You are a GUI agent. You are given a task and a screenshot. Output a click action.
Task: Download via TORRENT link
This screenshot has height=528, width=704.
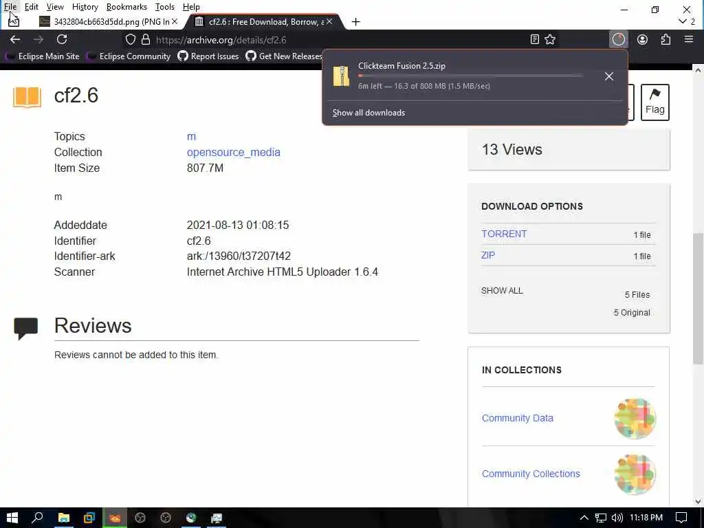click(x=504, y=234)
